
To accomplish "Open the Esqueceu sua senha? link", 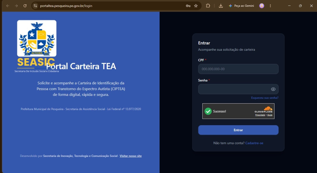I will point(265,98).
